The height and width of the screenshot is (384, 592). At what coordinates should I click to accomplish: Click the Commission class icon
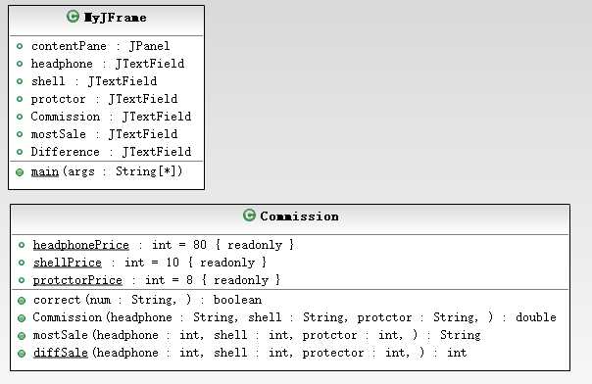249,216
